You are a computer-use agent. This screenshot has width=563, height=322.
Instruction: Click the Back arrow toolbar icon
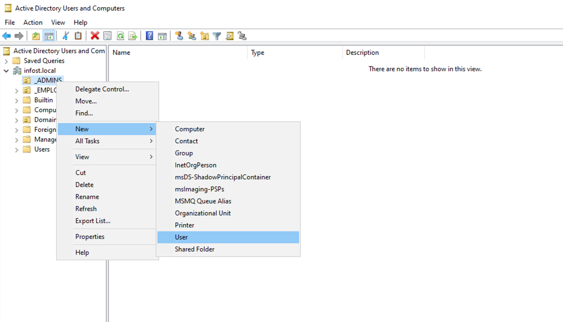(x=6, y=36)
